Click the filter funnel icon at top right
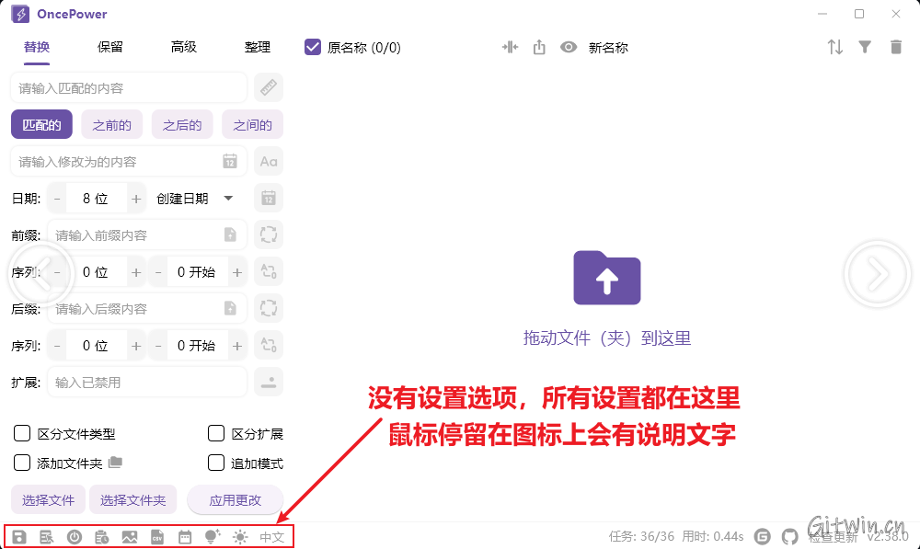 pyautogui.click(x=865, y=47)
